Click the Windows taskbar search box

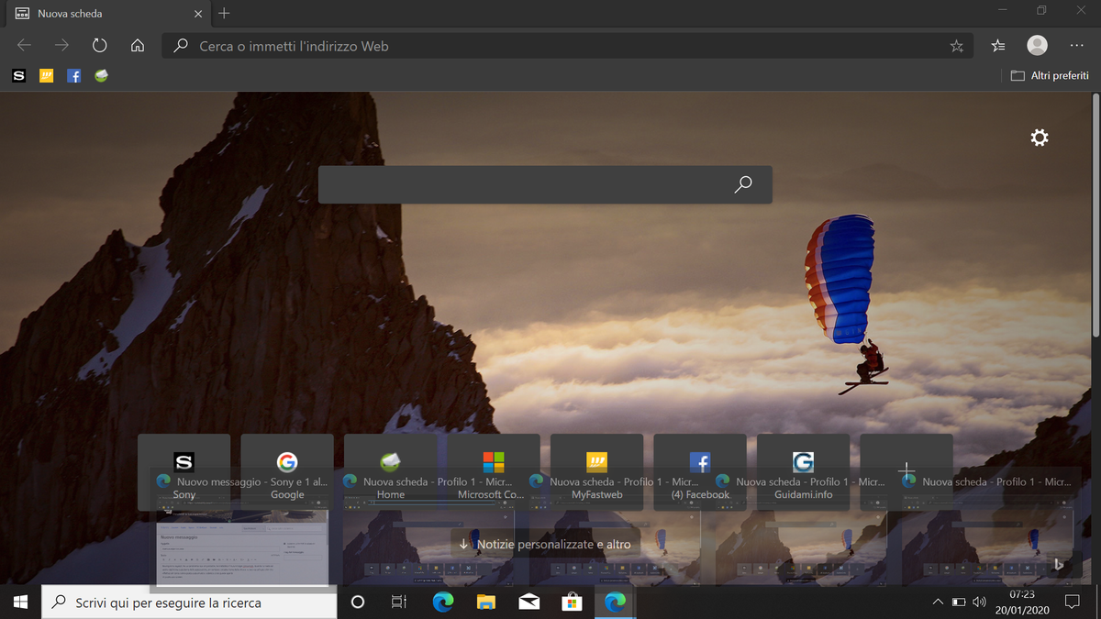coord(189,602)
